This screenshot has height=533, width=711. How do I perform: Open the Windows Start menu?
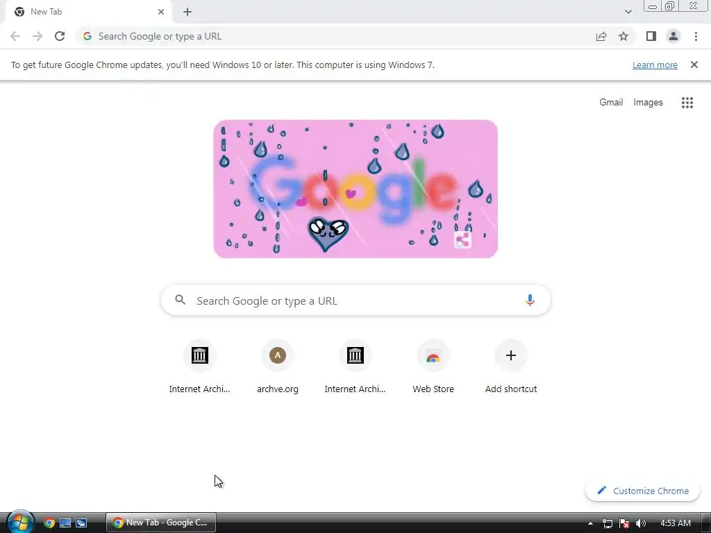pos(19,522)
